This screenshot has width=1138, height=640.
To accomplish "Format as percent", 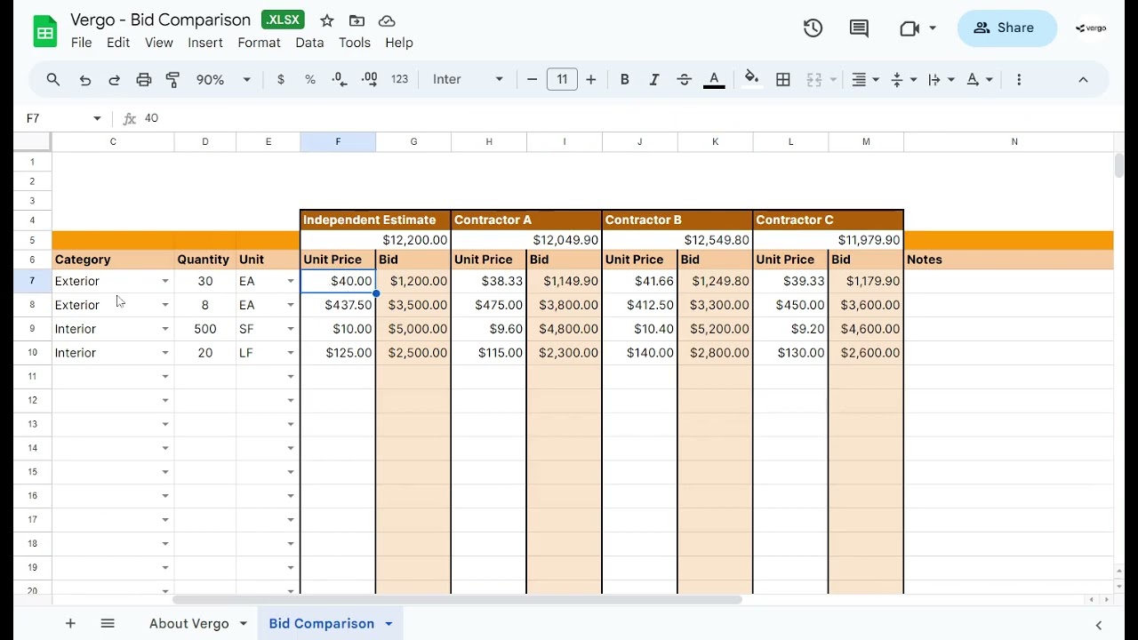I will pyautogui.click(x=310, y=80).
